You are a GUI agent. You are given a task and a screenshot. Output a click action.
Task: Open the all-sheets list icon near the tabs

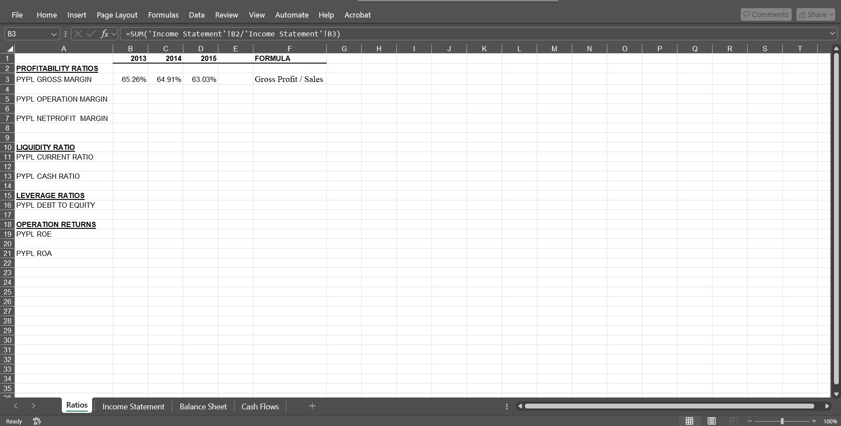coord(506,407)
